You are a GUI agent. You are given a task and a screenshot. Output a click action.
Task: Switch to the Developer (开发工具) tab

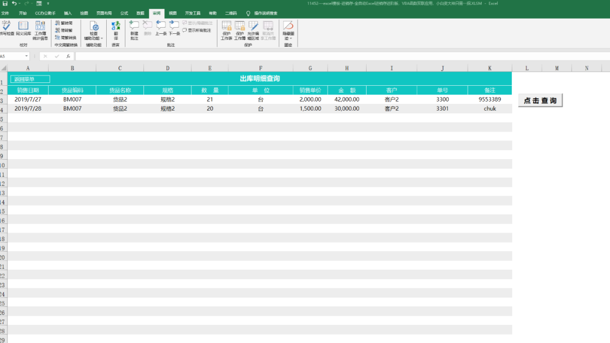(193, 13)
